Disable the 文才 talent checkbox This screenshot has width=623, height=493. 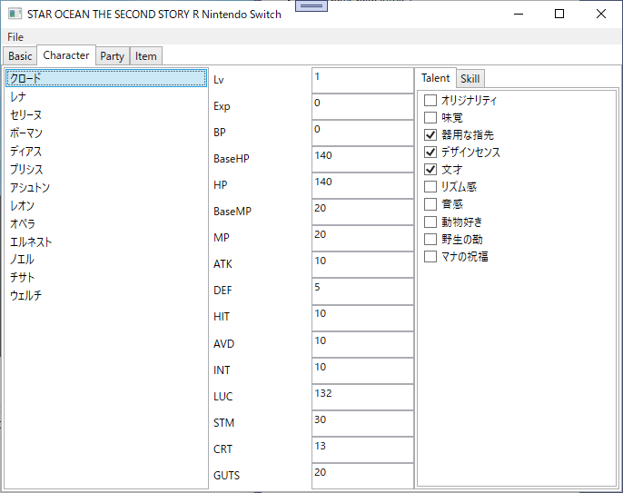pyautogui.click(x=430, y=170)
